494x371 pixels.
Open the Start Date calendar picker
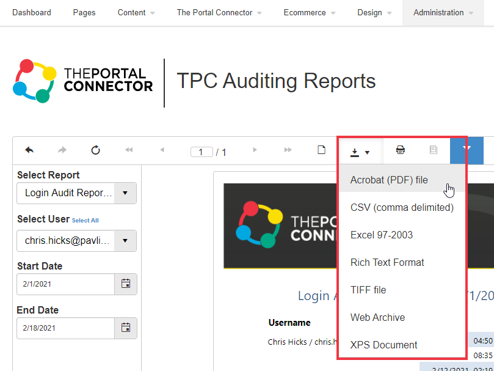tap(126, 284)
